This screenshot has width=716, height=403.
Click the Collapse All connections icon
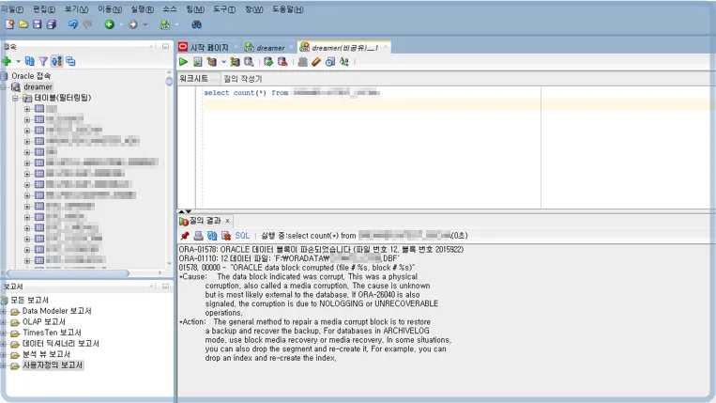pyautogui.click(x=70, y=61)
